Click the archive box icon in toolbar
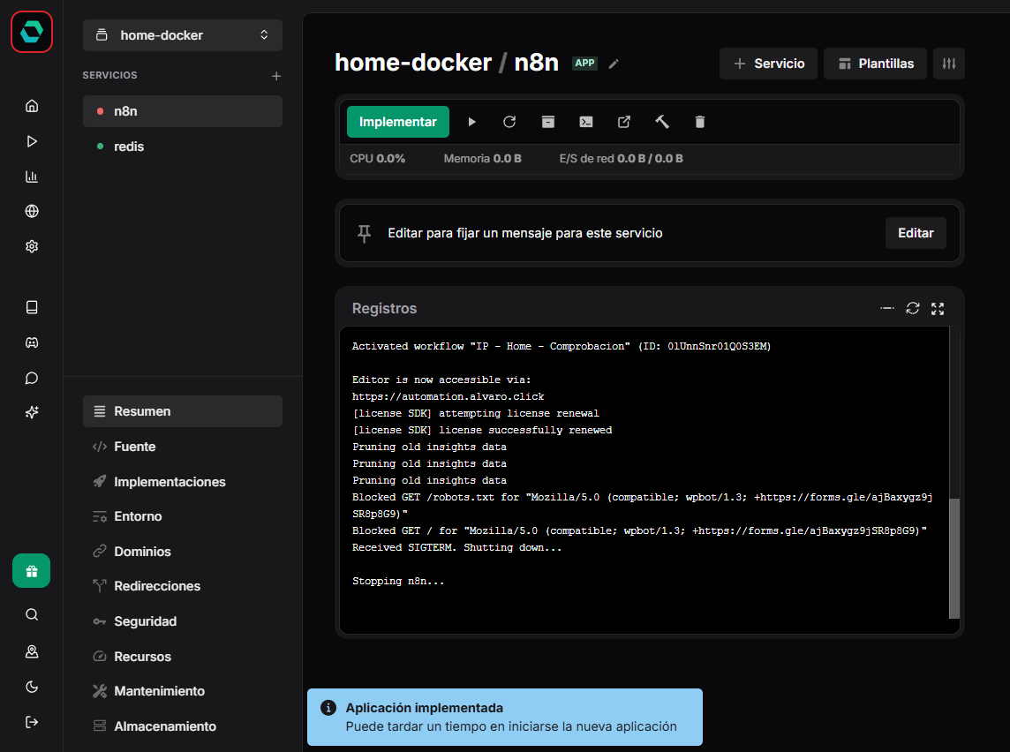The image size is (1010, 752). [548, 122]
